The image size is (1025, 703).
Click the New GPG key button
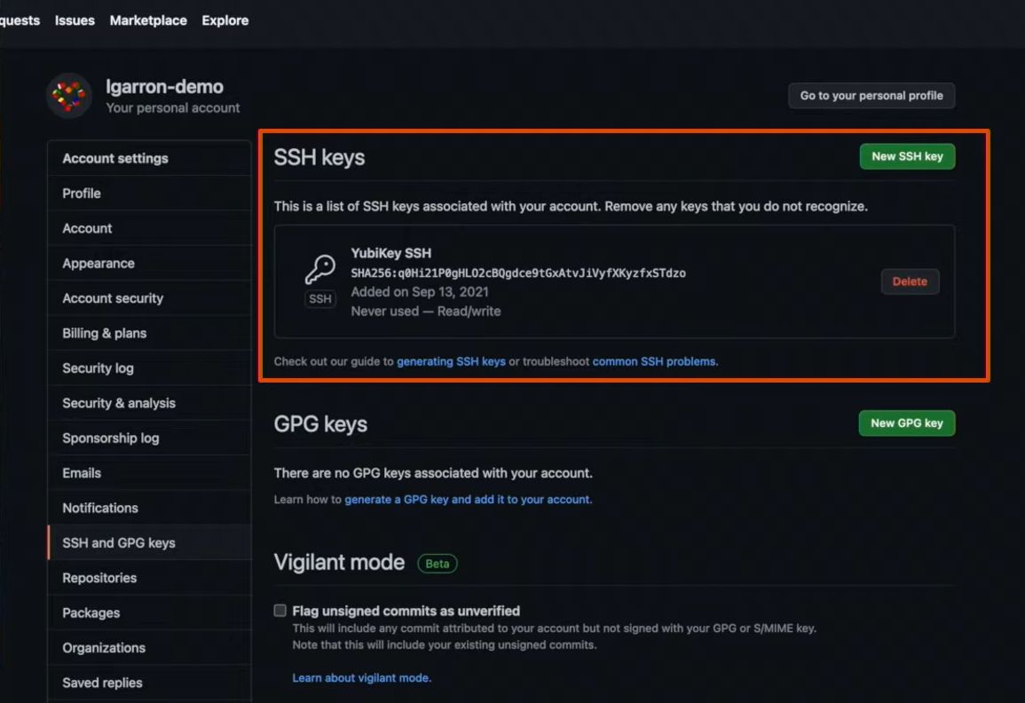(906, 423)
